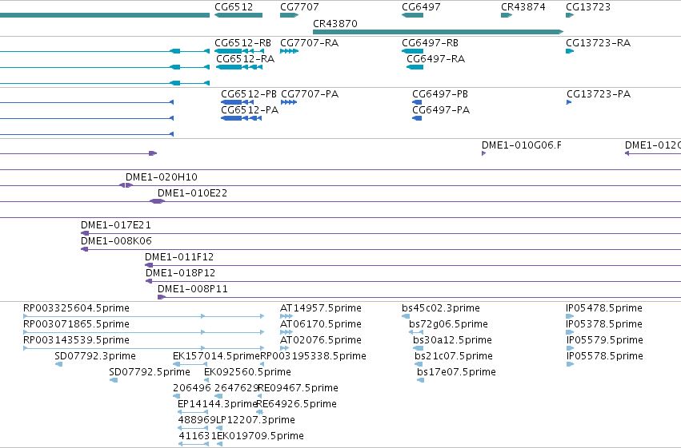Select the SD07792.3prime EST label
This screenshot has height=448, width=681.
pos(95,357)
